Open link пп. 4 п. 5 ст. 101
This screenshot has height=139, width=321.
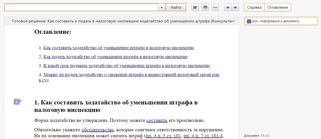point(163,136)
